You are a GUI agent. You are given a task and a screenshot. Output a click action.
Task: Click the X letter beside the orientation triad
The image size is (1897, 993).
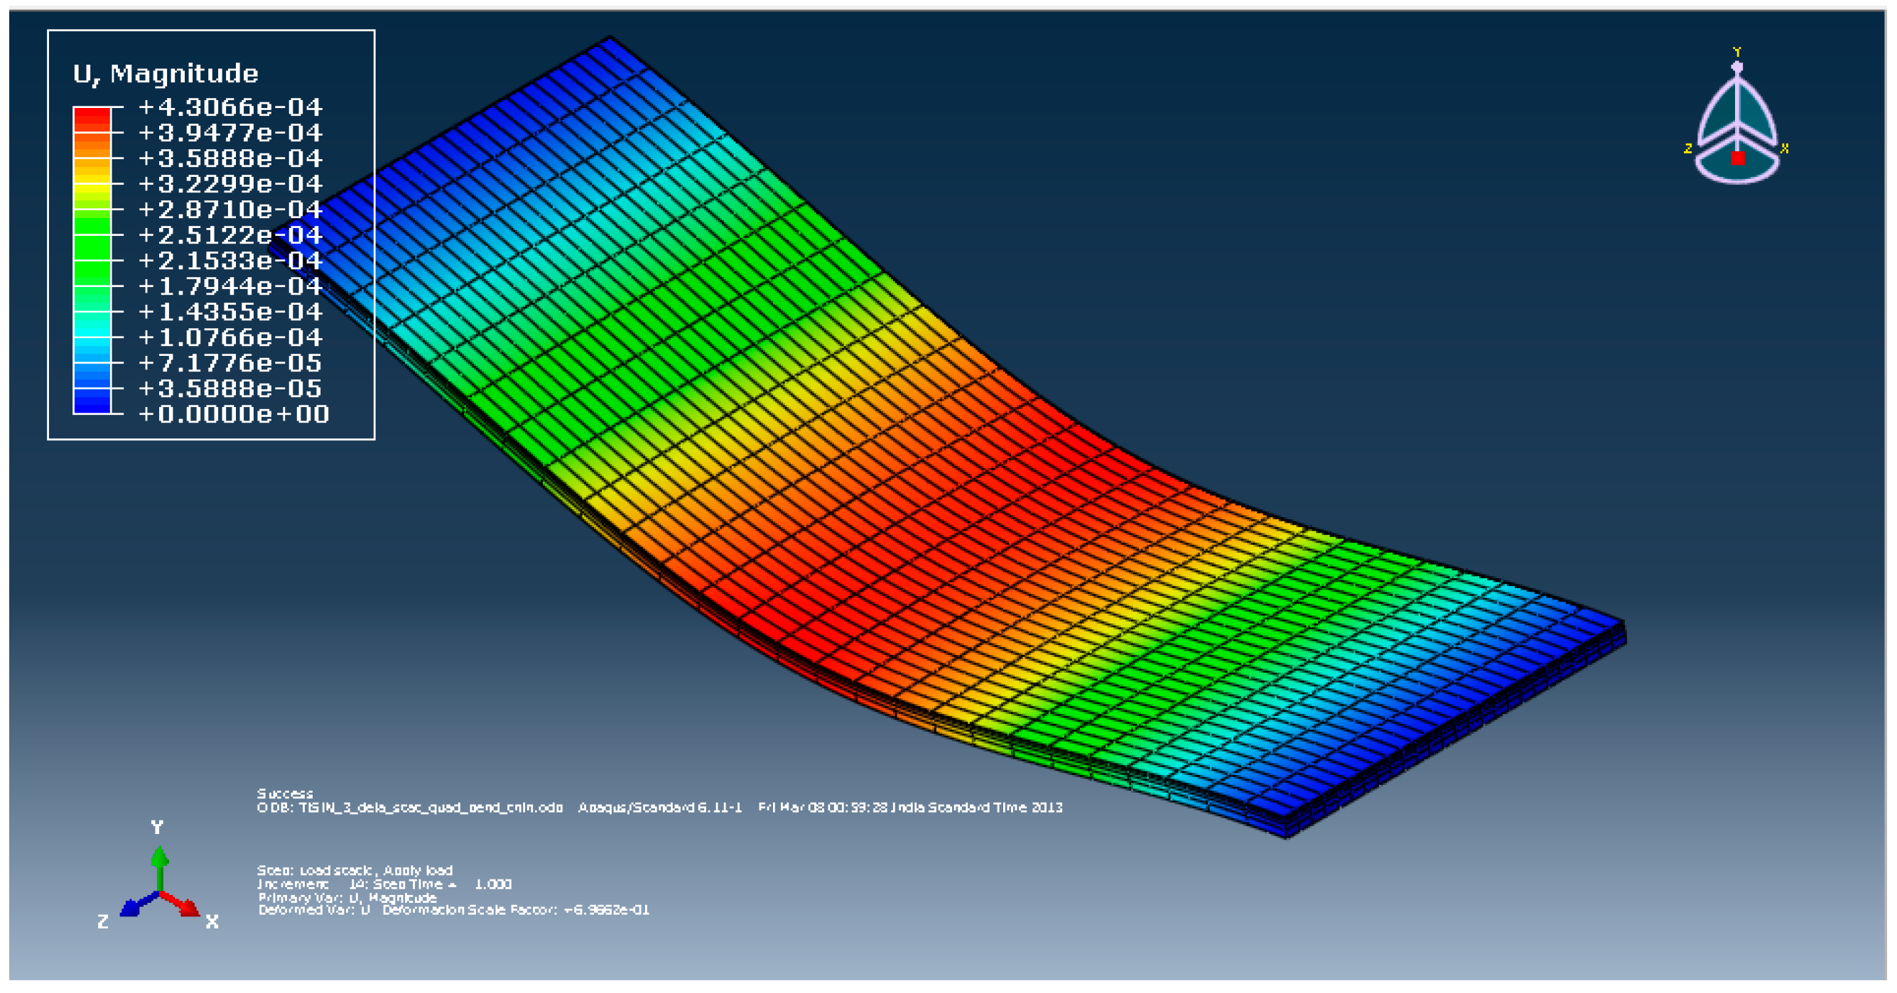tap(212, 921)
